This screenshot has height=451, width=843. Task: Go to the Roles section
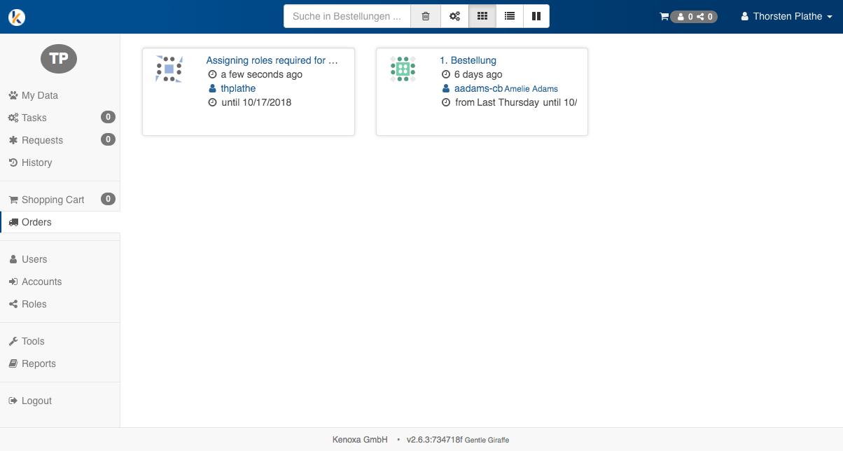pyautogui.click(x=34, y=304)
